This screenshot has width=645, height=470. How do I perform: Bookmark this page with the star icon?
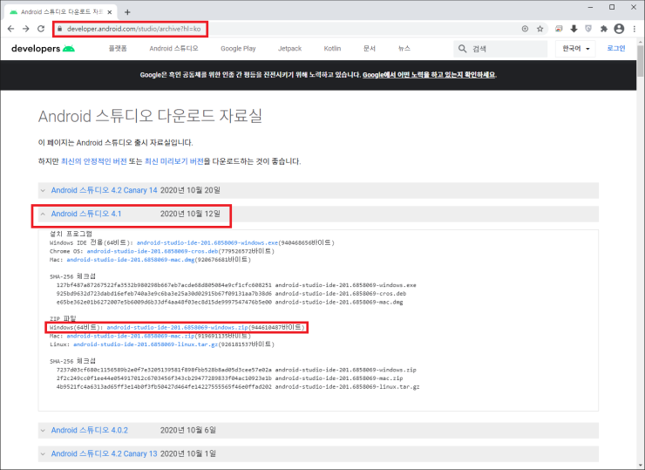540,28
